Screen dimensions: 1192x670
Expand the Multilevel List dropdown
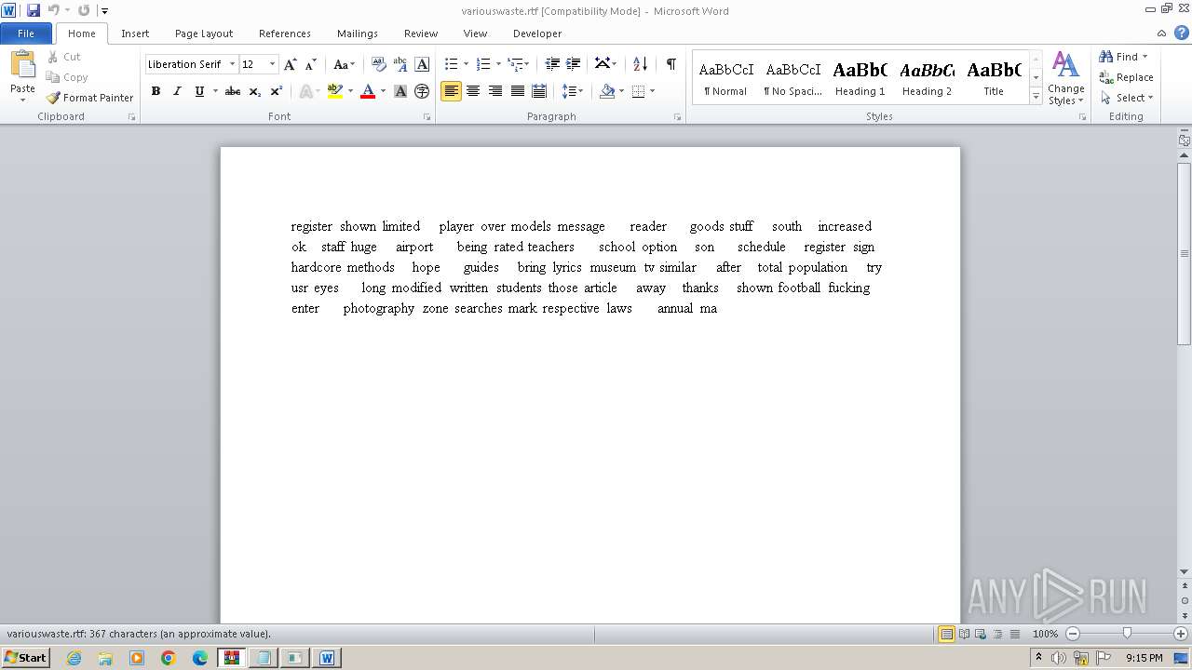tap(527, 64)
